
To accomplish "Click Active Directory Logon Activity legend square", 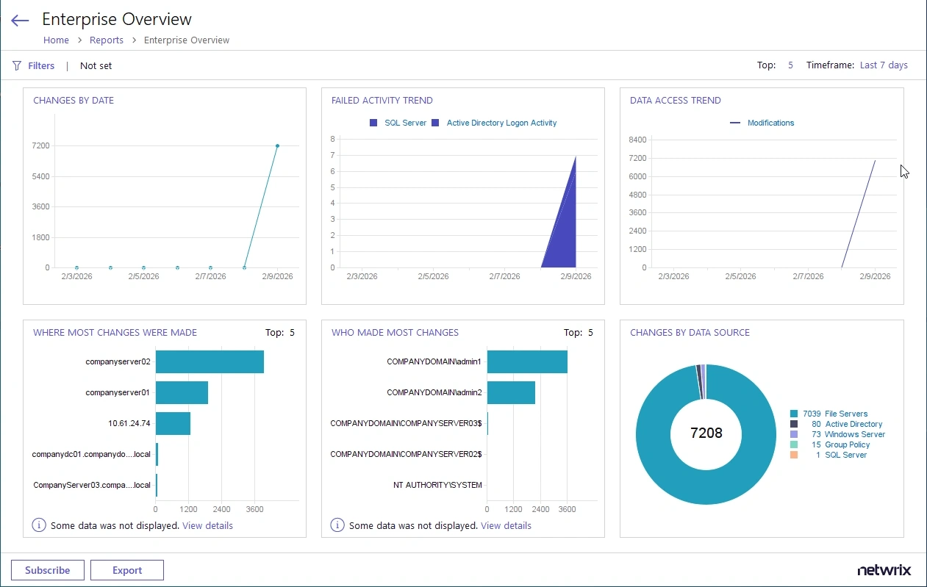I will pos(435,123).
